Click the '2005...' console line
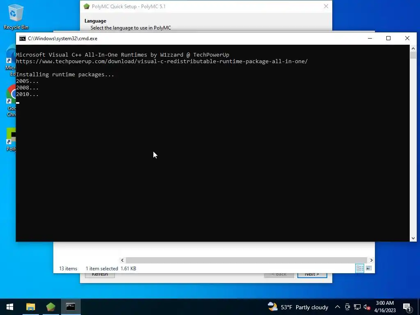 [27, 81]
